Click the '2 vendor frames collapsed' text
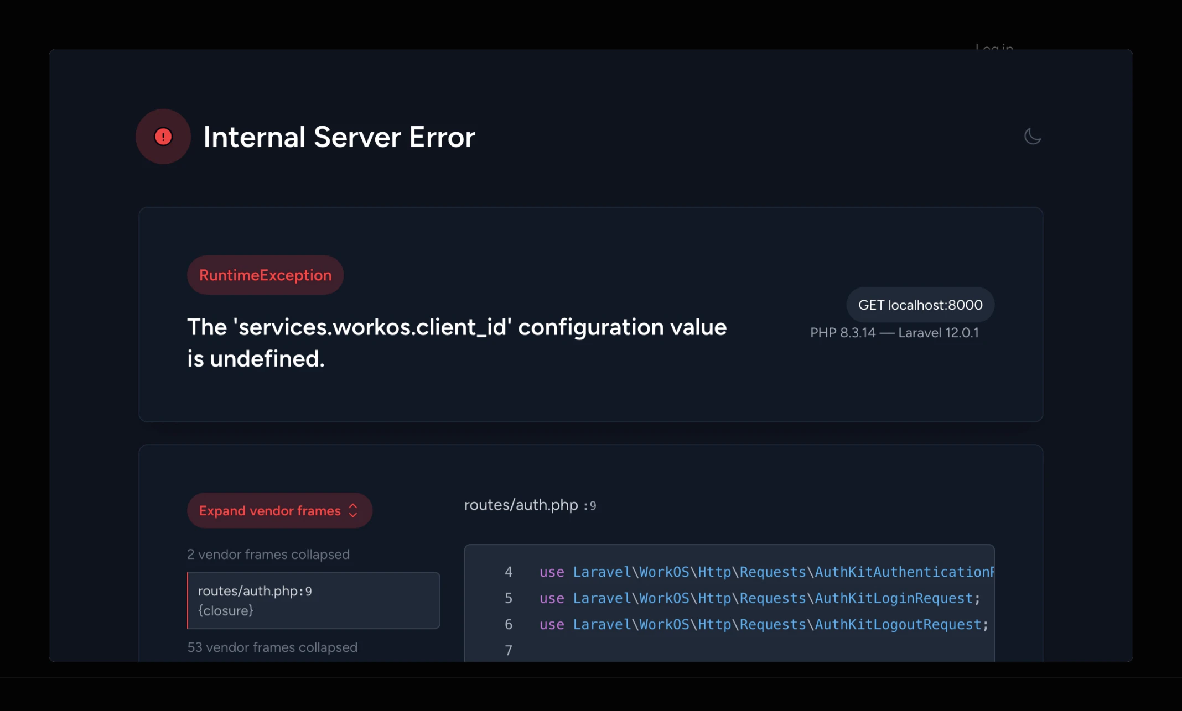Image resolution: width=1182 pixels, height=711 pixels. (x=268, y=554)
